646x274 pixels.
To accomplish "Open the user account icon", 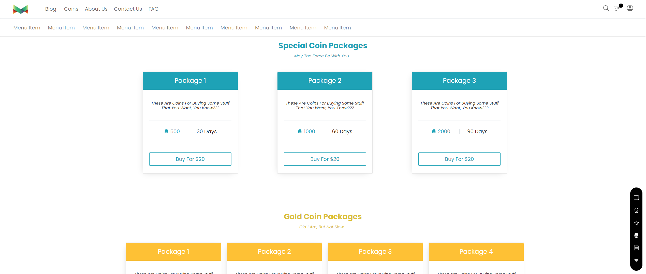I will click(630, 8).
